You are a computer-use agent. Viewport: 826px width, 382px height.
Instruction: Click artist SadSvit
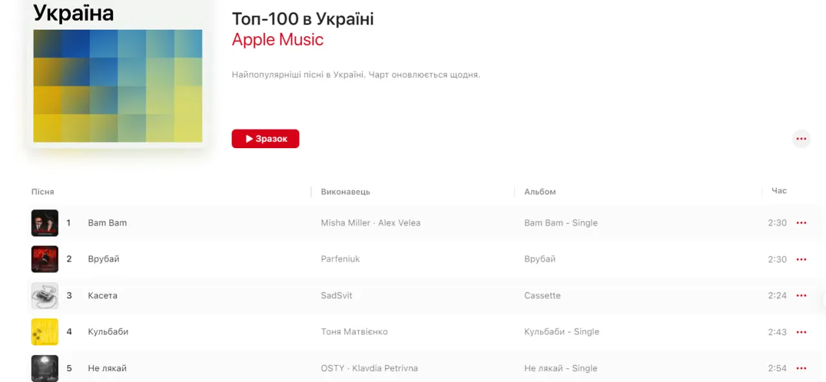pyautogui.click(x=336, y=295)
